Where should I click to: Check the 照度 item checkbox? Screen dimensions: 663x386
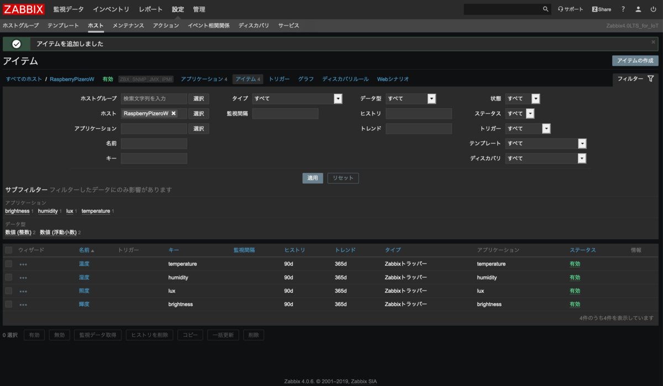click(x=8, y=290)
